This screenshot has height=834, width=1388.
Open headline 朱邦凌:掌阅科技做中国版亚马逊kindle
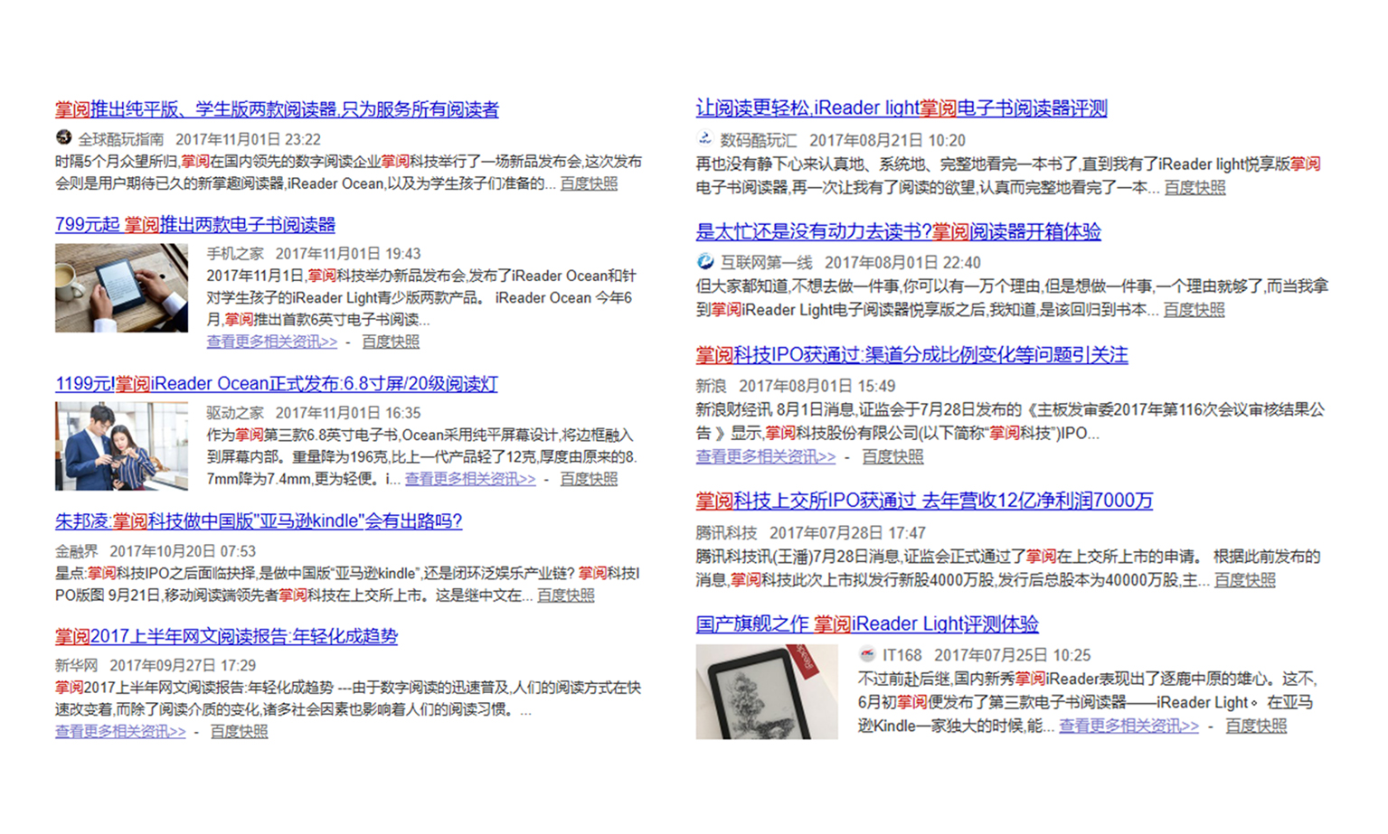click(x=259, y=520)
